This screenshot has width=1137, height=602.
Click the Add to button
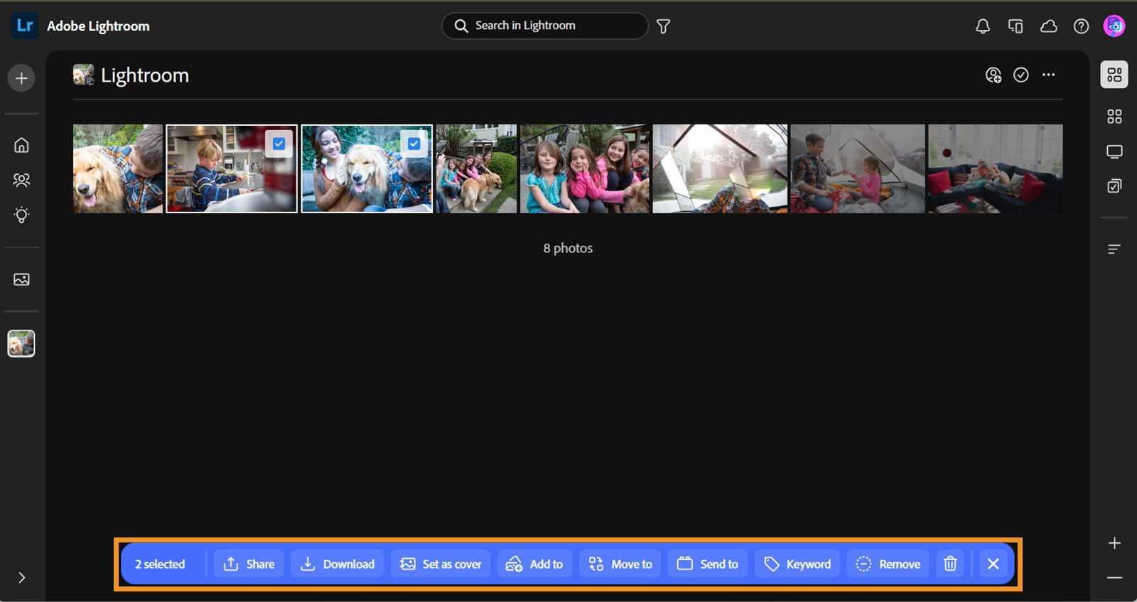(534, 564)
